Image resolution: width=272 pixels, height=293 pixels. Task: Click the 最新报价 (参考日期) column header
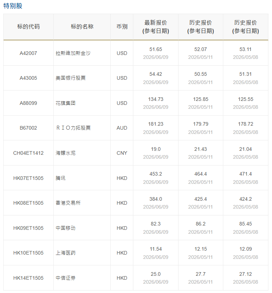click(156, 27)
